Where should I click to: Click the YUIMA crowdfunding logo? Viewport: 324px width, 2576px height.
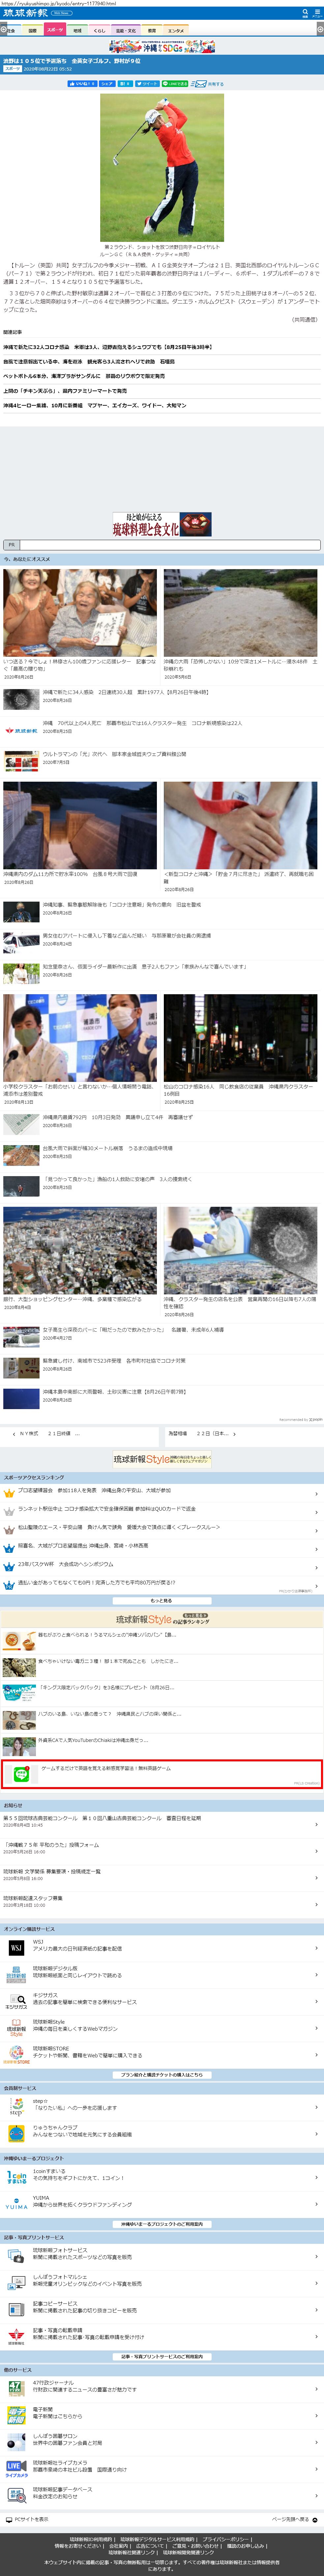coord(16,2204)
